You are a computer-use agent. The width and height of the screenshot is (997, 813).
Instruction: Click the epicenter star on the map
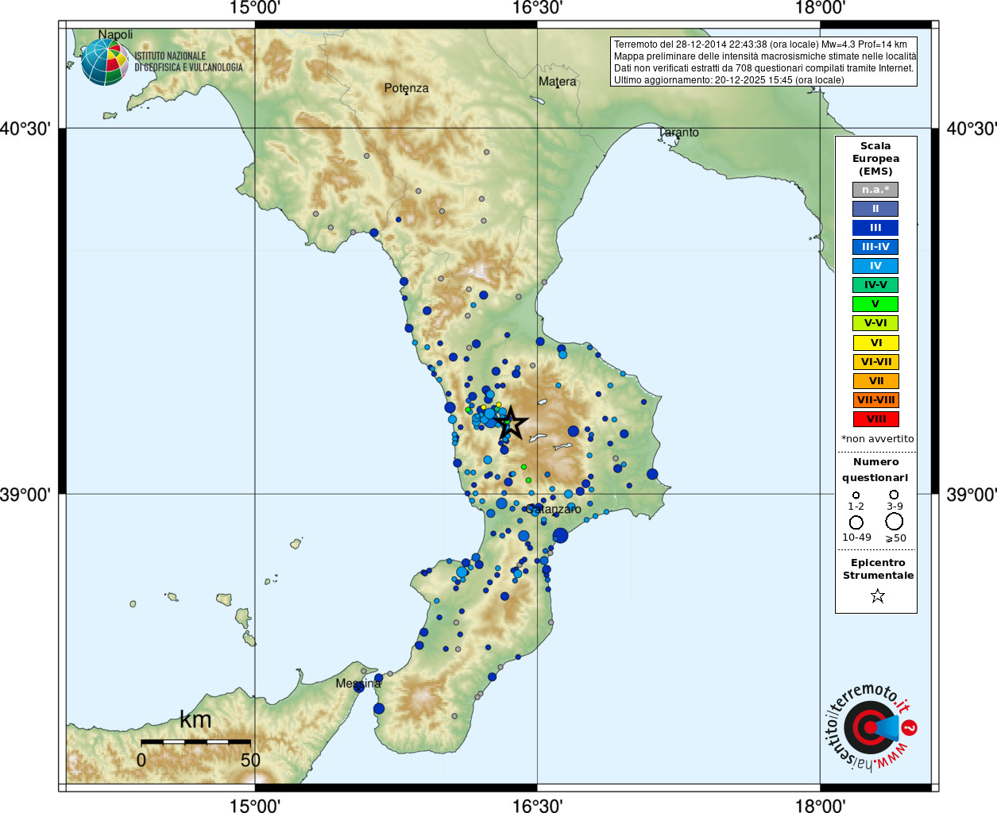[512, 422]
